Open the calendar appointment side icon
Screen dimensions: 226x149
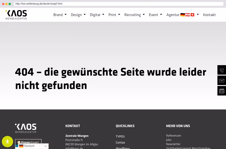pos(222,91)
